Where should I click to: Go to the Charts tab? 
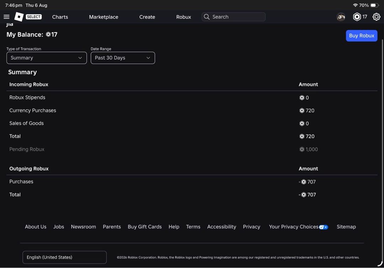tap(60, 17)
